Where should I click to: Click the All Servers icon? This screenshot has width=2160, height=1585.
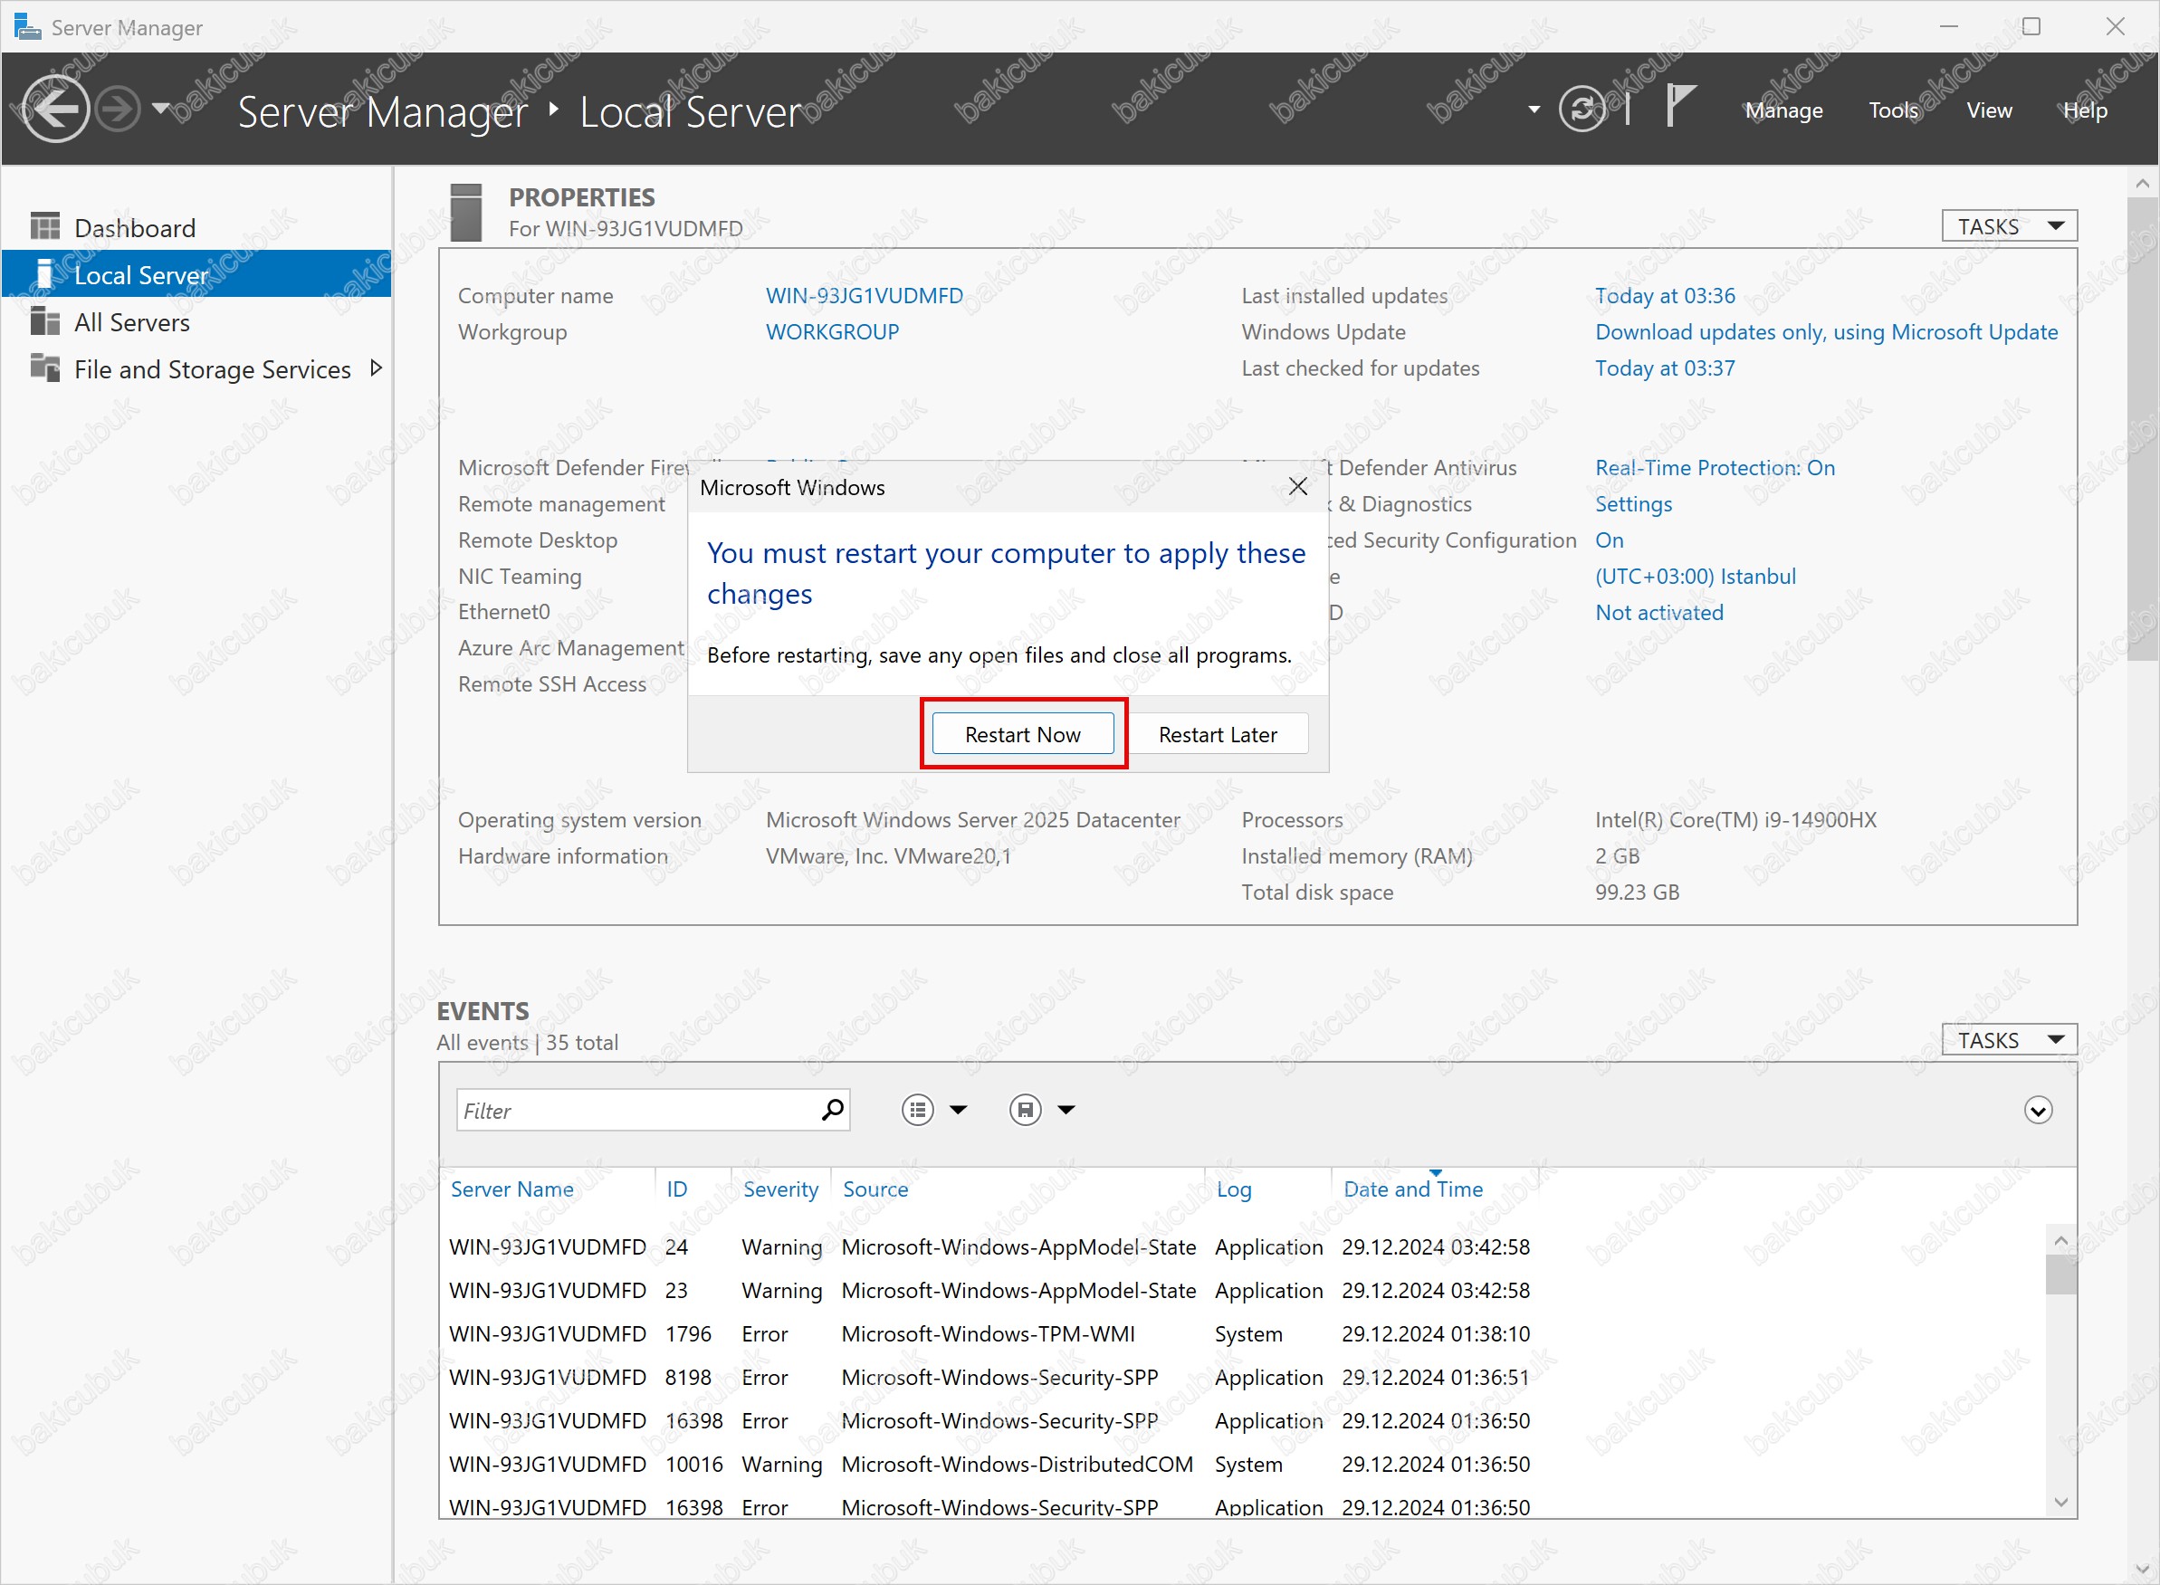coord(45,320)
